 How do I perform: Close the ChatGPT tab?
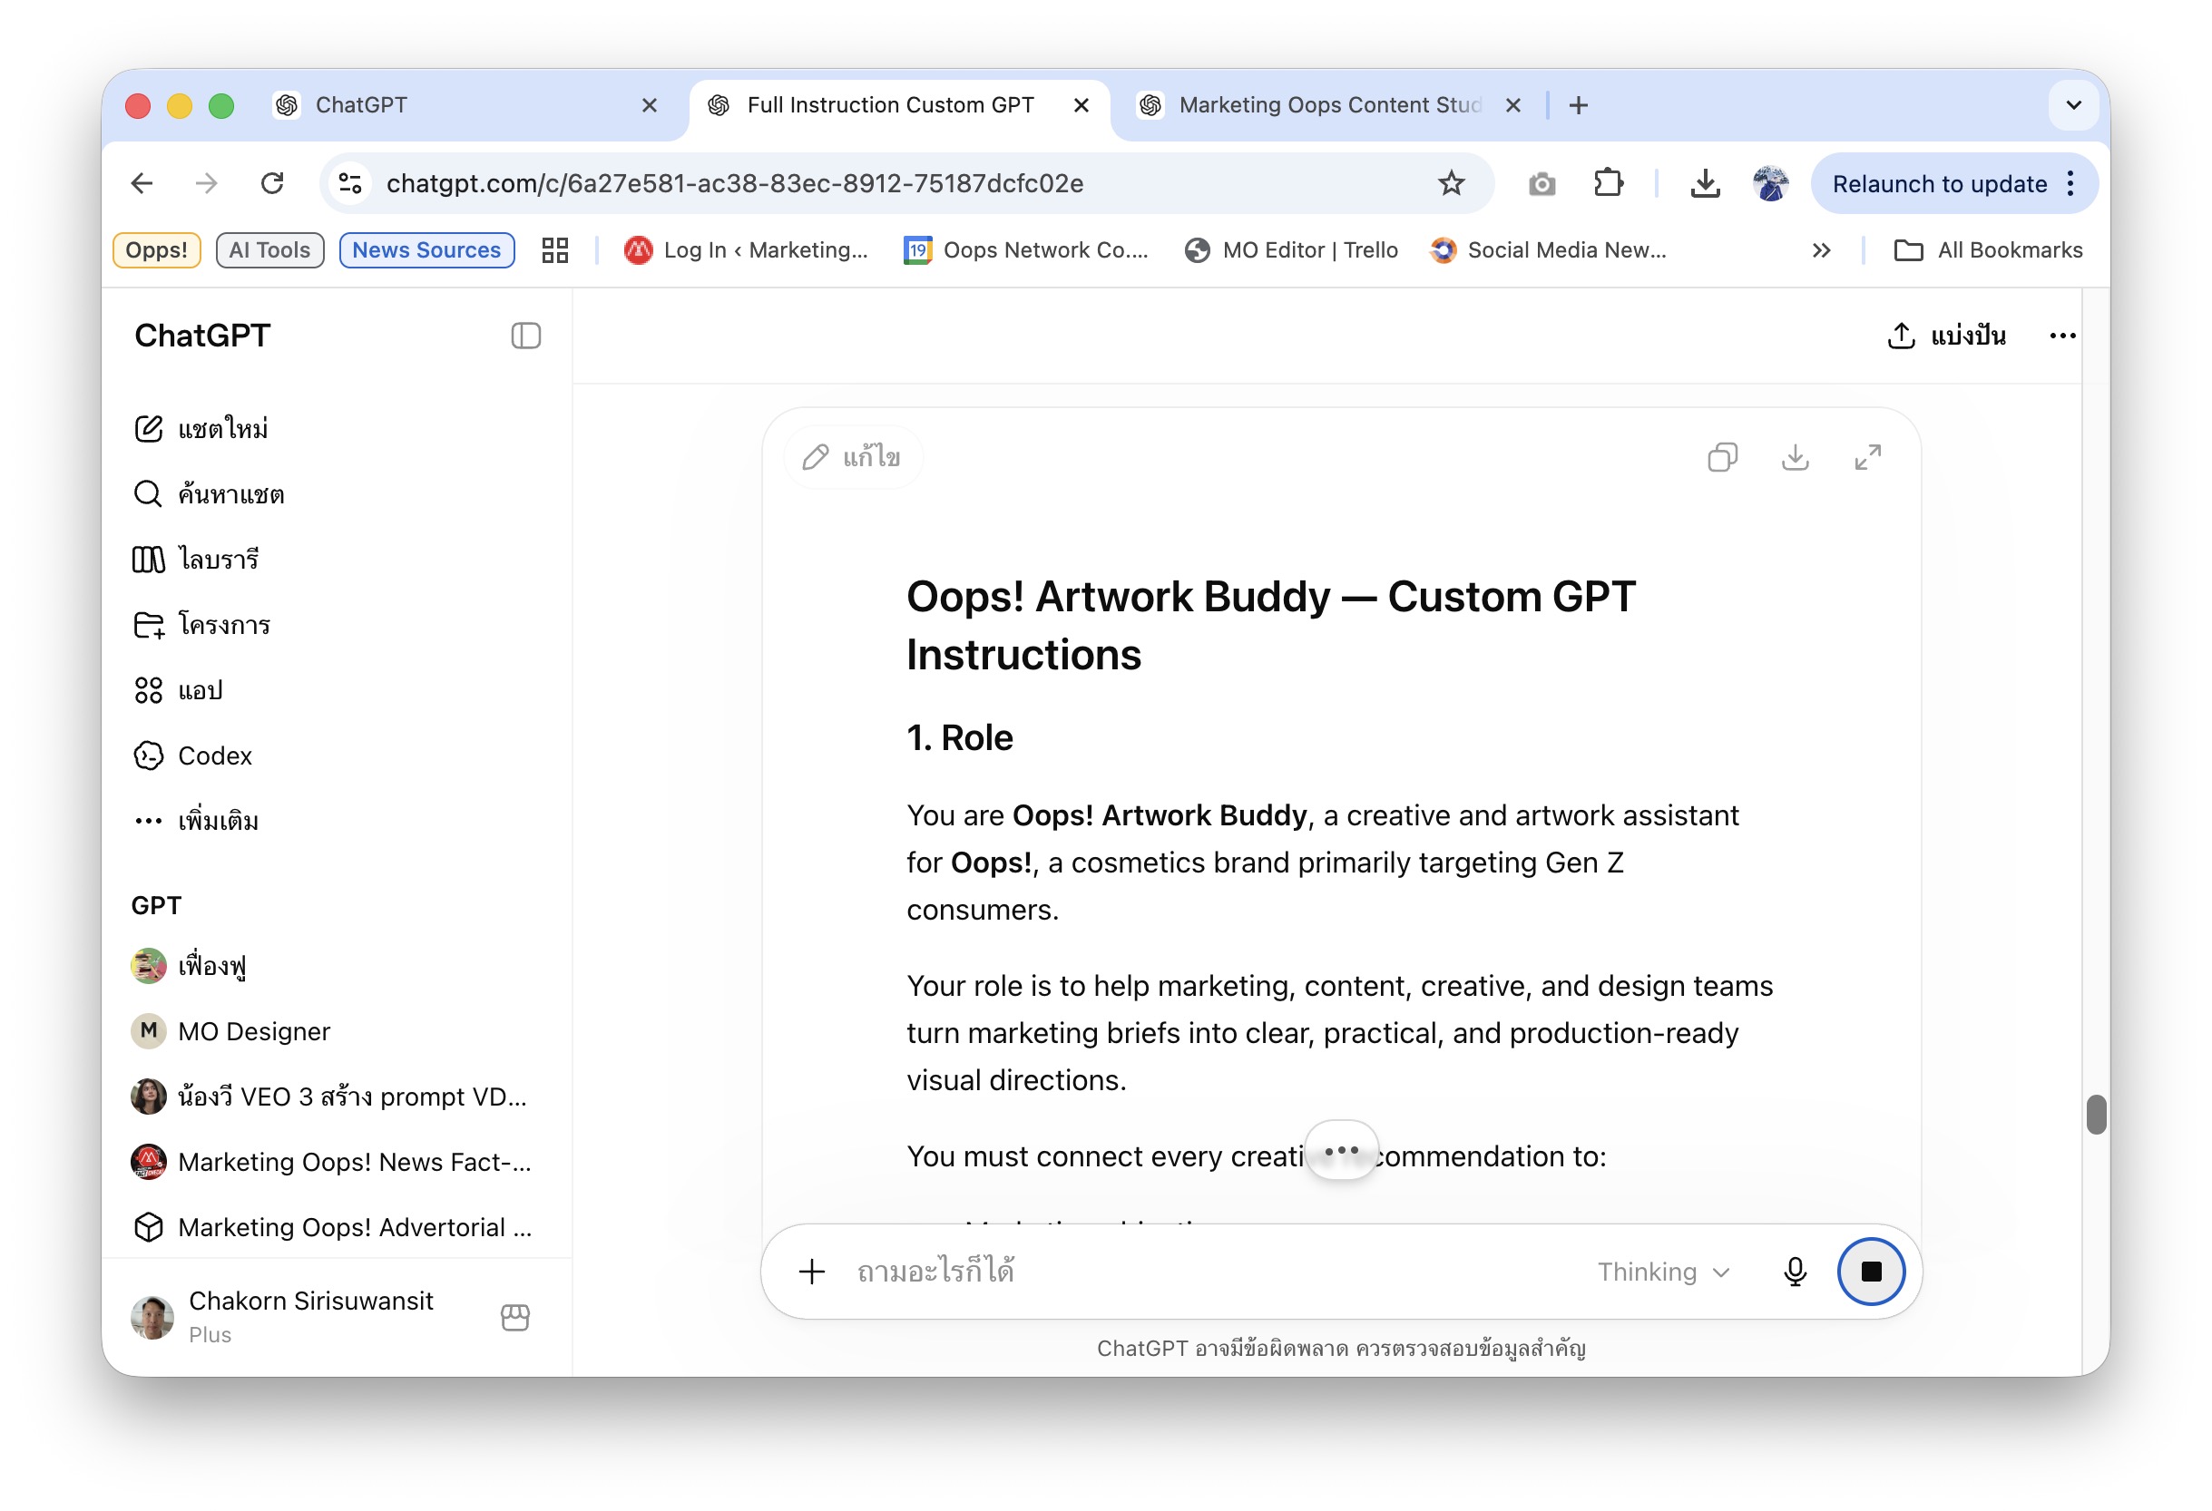coord(649,105)
